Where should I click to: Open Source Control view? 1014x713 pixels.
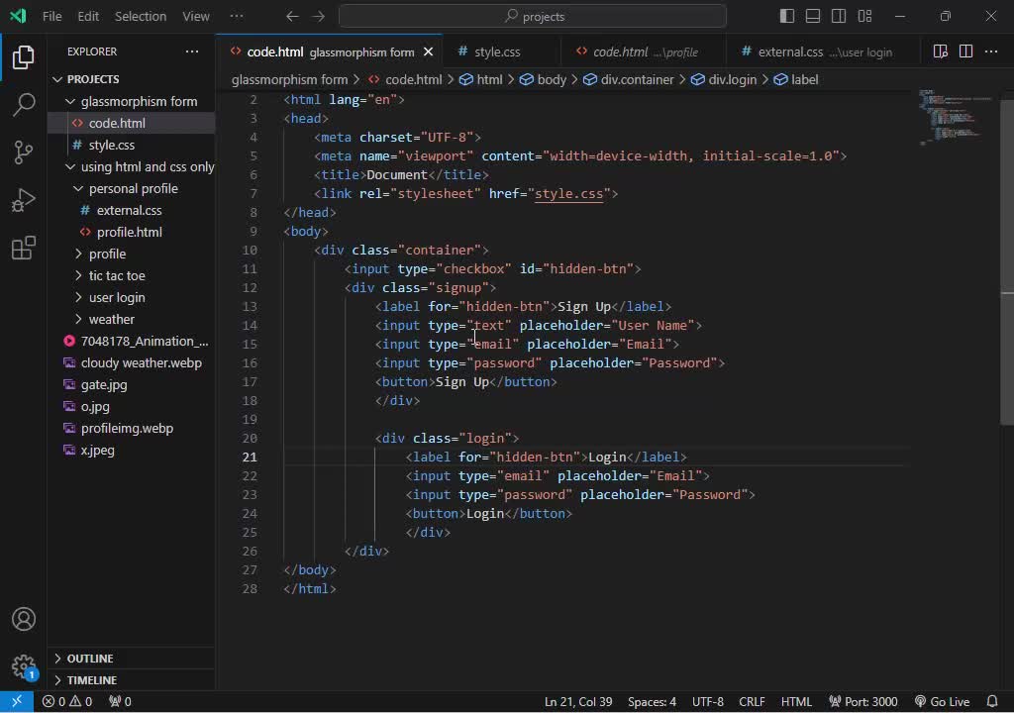click(x=24, y=152)
